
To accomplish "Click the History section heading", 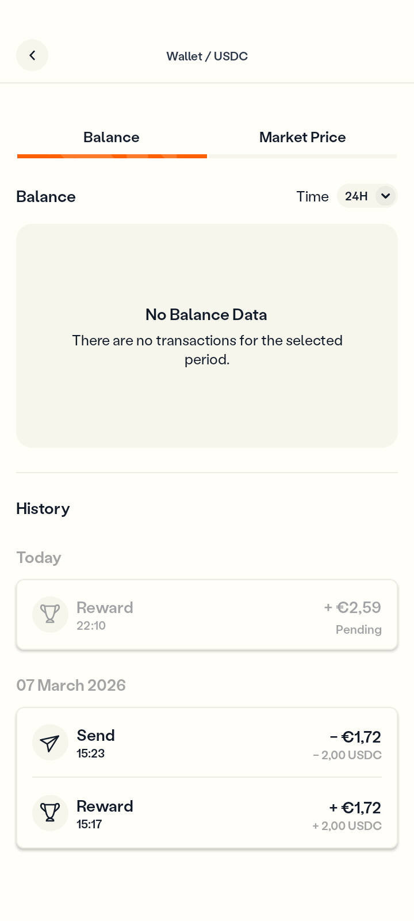I will click(x=43, y=509).
